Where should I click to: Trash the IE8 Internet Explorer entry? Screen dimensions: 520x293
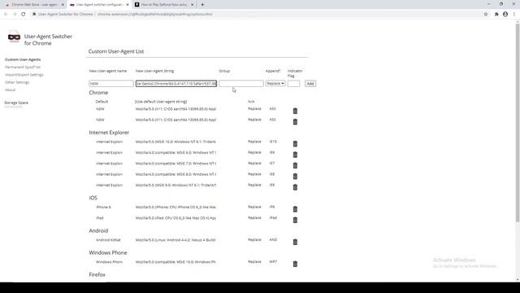click(295, 176)
